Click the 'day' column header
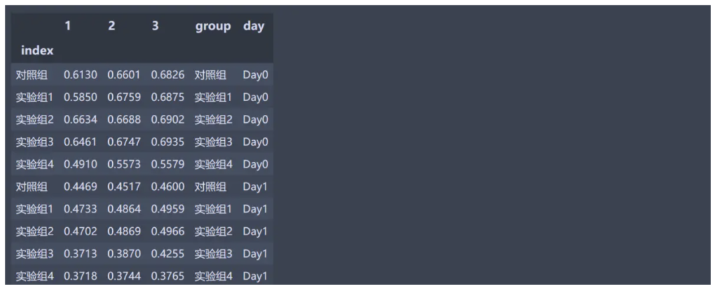 pos(254,26)
